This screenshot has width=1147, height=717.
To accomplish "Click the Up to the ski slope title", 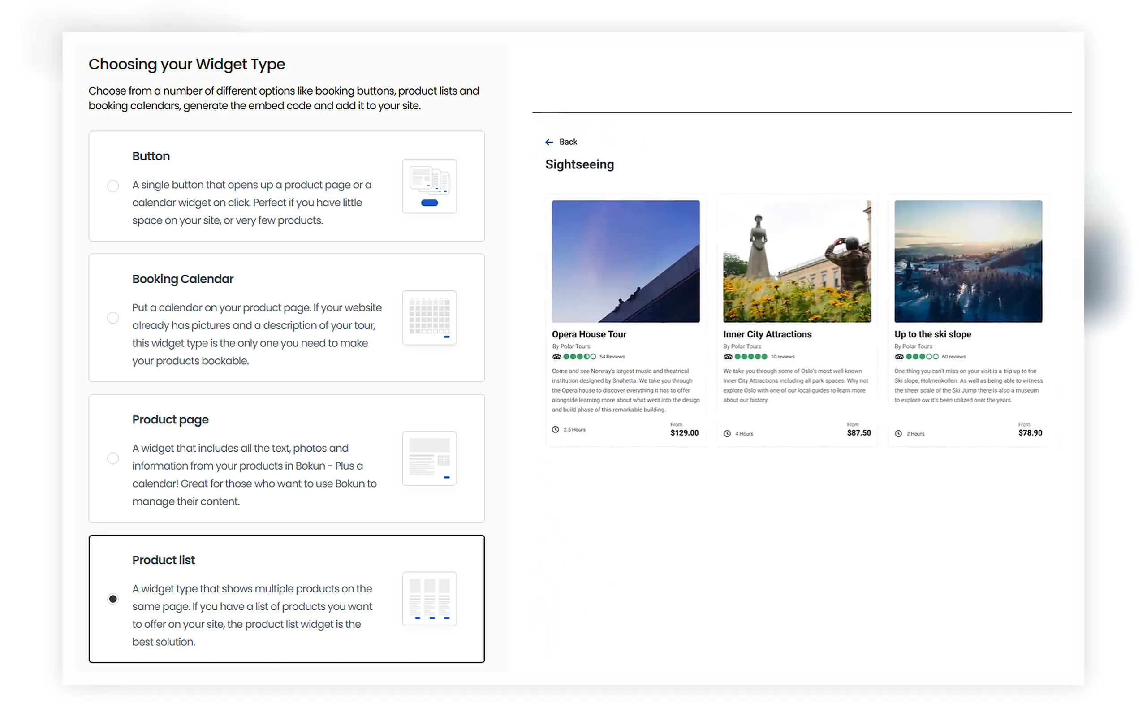I will (x=933, y=334).
